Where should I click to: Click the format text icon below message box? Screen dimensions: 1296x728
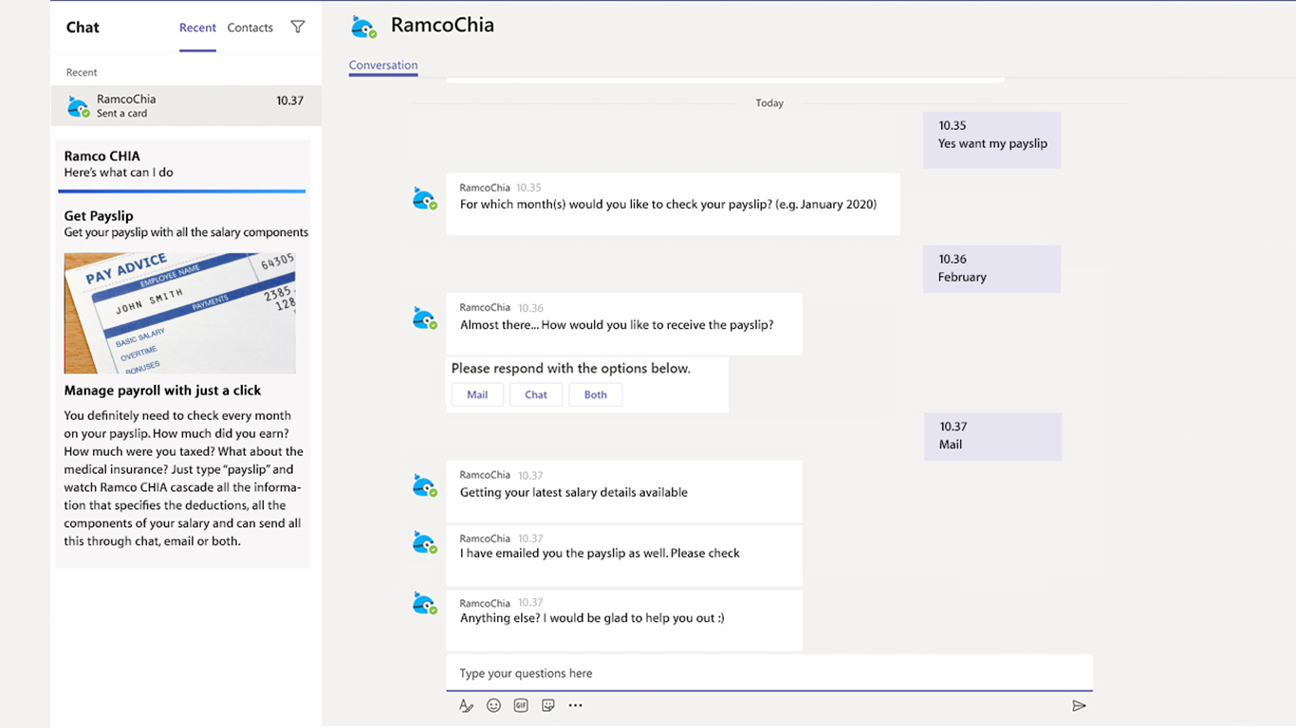pos(466,705)
